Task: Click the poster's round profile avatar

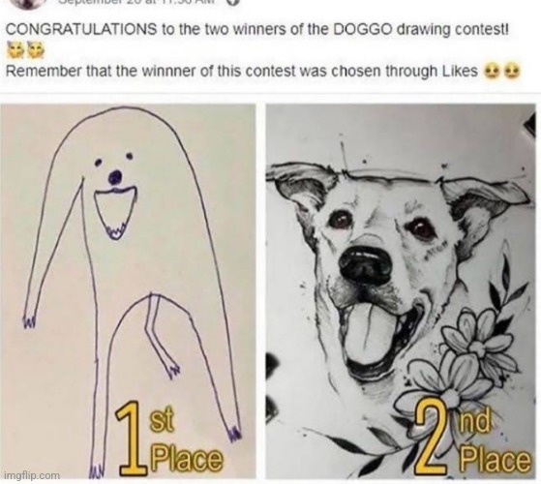Action: pos(30,3)
